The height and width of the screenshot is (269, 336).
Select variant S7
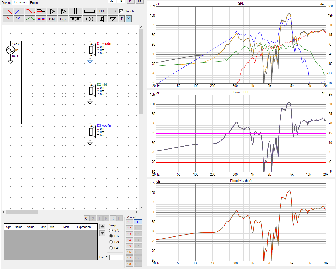pyautogui.click(x=129, y=258)
